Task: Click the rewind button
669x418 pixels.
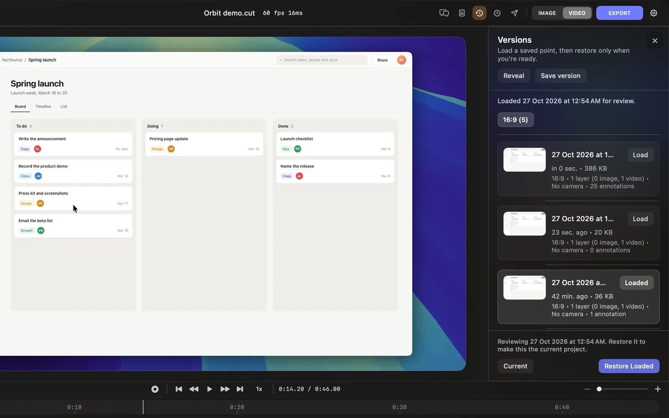Action: (x=194, y=389)
